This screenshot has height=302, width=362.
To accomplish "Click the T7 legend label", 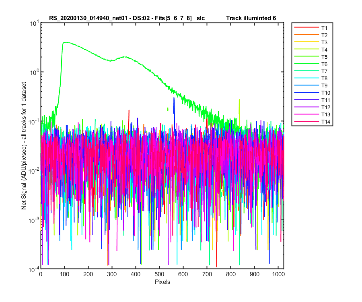I will pos(324,71).
